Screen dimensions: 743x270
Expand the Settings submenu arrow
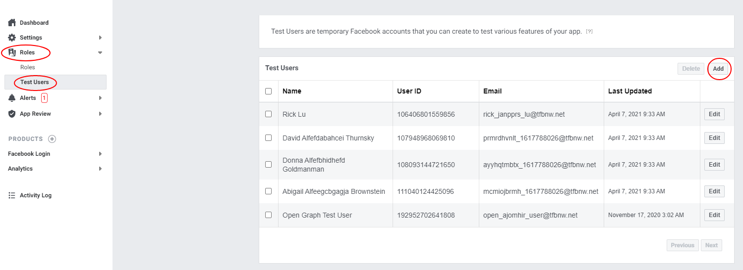100,38
